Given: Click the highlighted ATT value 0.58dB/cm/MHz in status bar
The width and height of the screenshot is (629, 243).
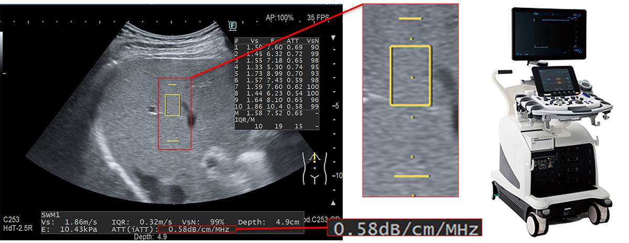Looking at the screenshot, I should 198,229.
